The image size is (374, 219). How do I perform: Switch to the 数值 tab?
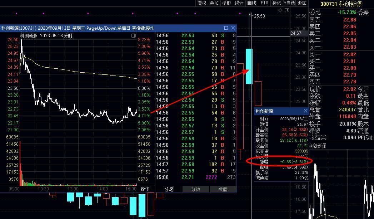coord(223,189)
